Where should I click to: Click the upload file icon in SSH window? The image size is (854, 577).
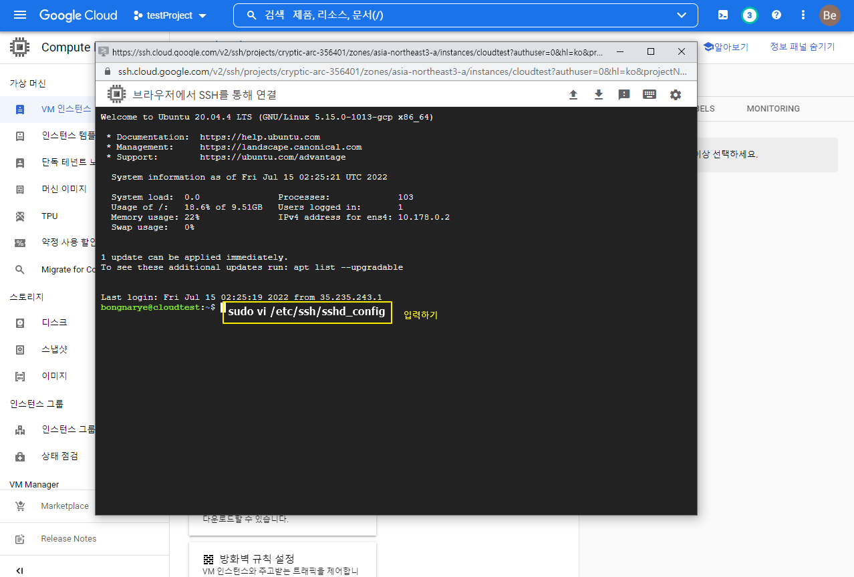click(x=573, y=95)
